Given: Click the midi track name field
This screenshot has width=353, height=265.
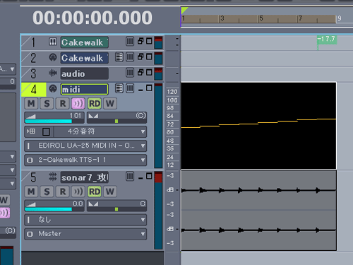Looking at the screenshot, I should (x=85, y=90).
